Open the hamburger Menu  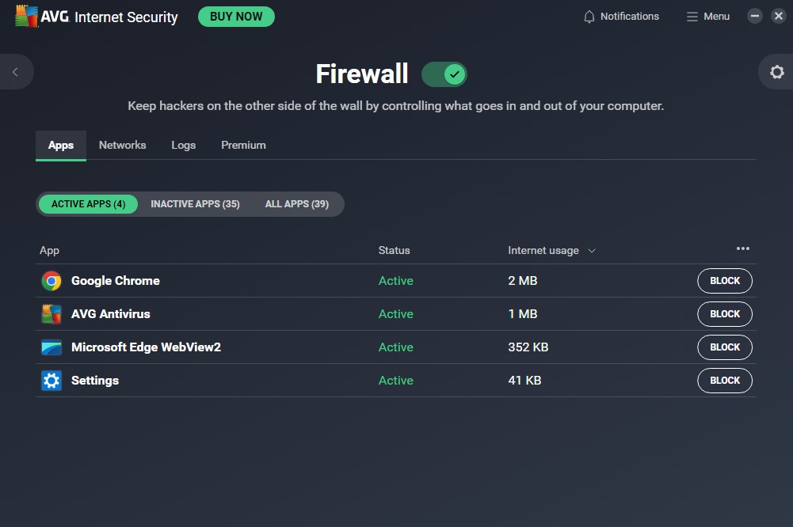pos(708,17)
